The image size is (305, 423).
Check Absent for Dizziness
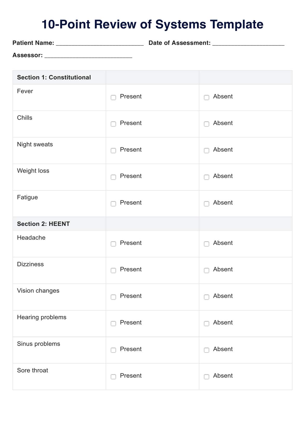tap(206, 270)
